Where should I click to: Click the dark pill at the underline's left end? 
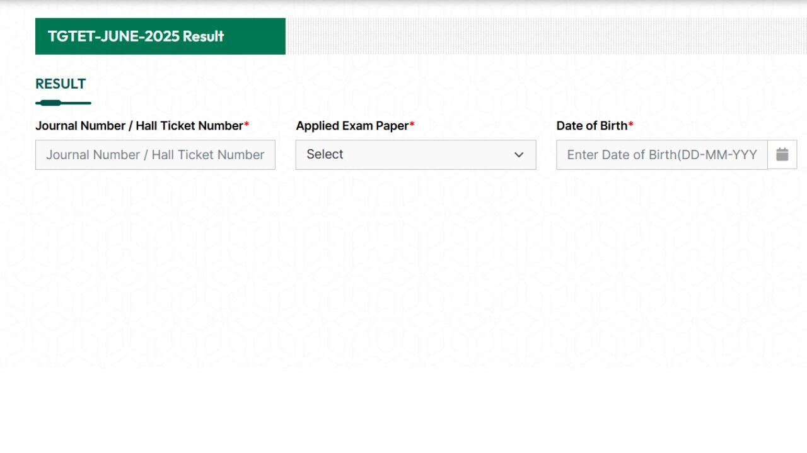click(x=49, y=103)
